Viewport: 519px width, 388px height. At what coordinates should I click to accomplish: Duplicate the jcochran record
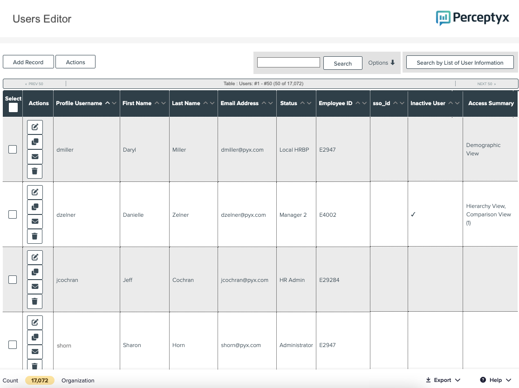(35, 272)
